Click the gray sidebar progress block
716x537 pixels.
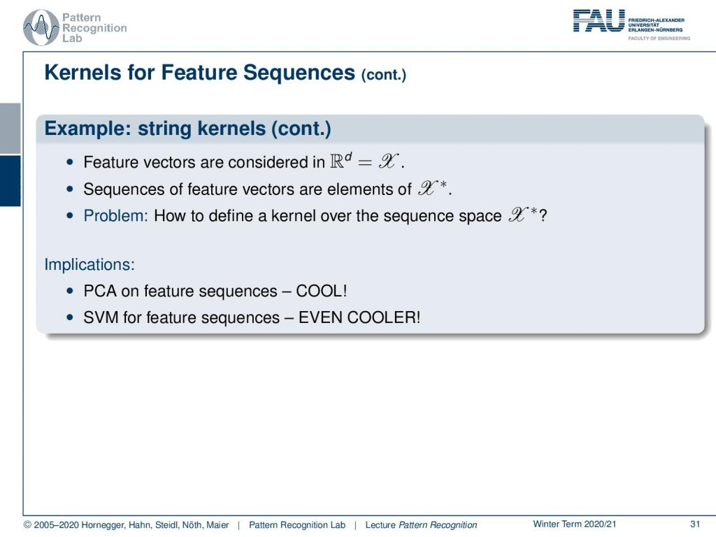point(10,129)
